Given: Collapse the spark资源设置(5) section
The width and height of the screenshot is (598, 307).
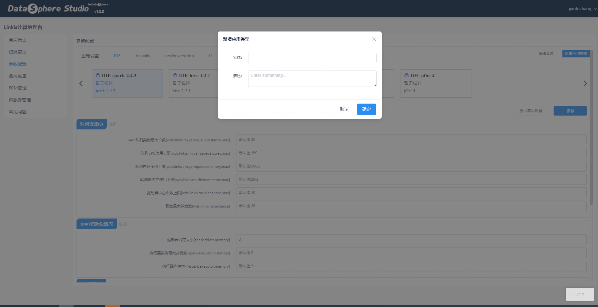Looking at the screenshot, I should (123, 224).
